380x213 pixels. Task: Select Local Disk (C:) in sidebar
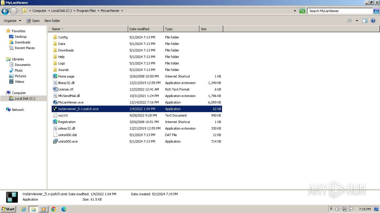pos(23,99)
